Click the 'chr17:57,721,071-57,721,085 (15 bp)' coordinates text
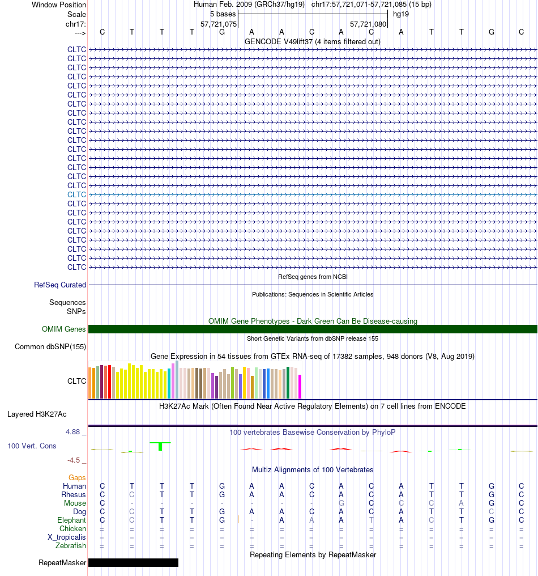This screenshot has width=538, height=576. point(372,5)
